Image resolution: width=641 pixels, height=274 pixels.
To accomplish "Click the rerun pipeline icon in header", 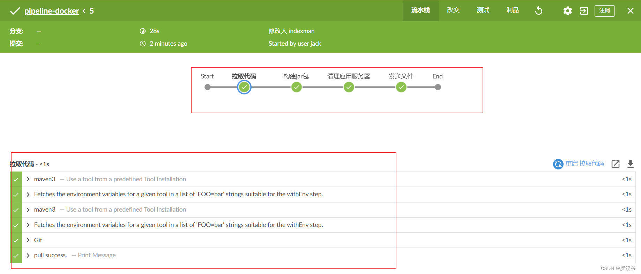I will pos(539,11).
